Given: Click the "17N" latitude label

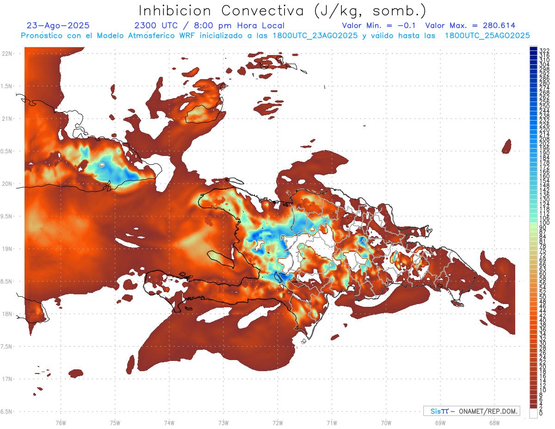Looking at the screenshot, I should (6, 379).
